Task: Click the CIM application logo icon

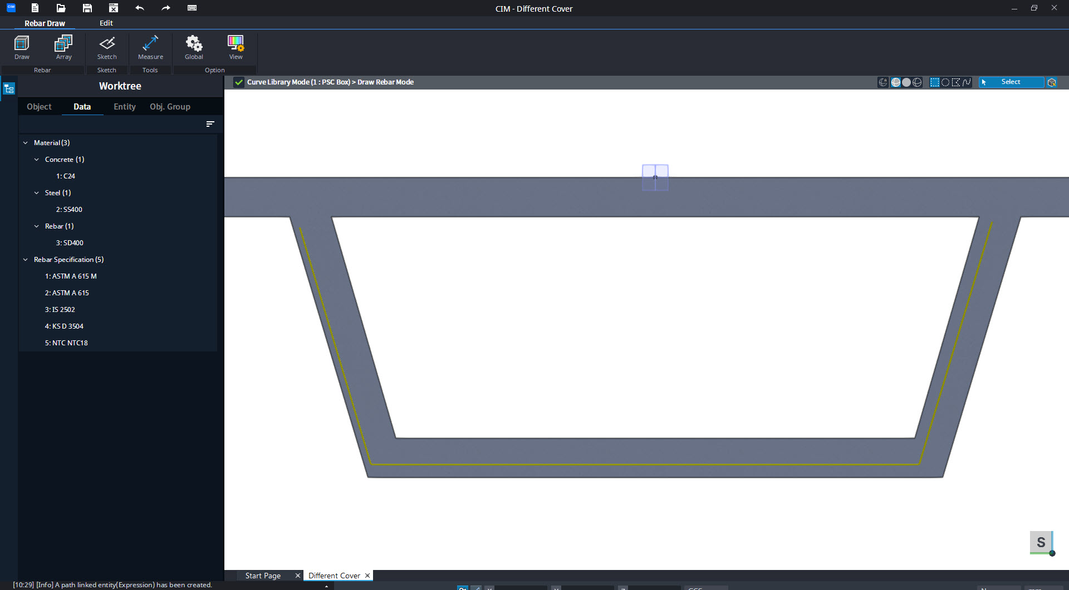Action: [x=11, y=8]
